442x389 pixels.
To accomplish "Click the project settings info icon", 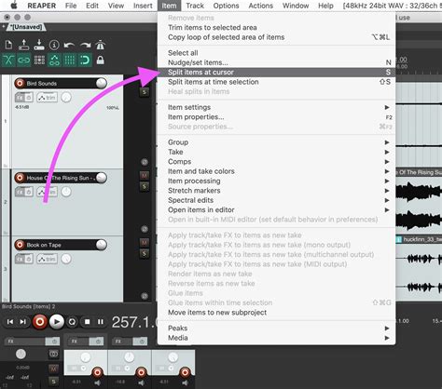I will click(54, 45).
